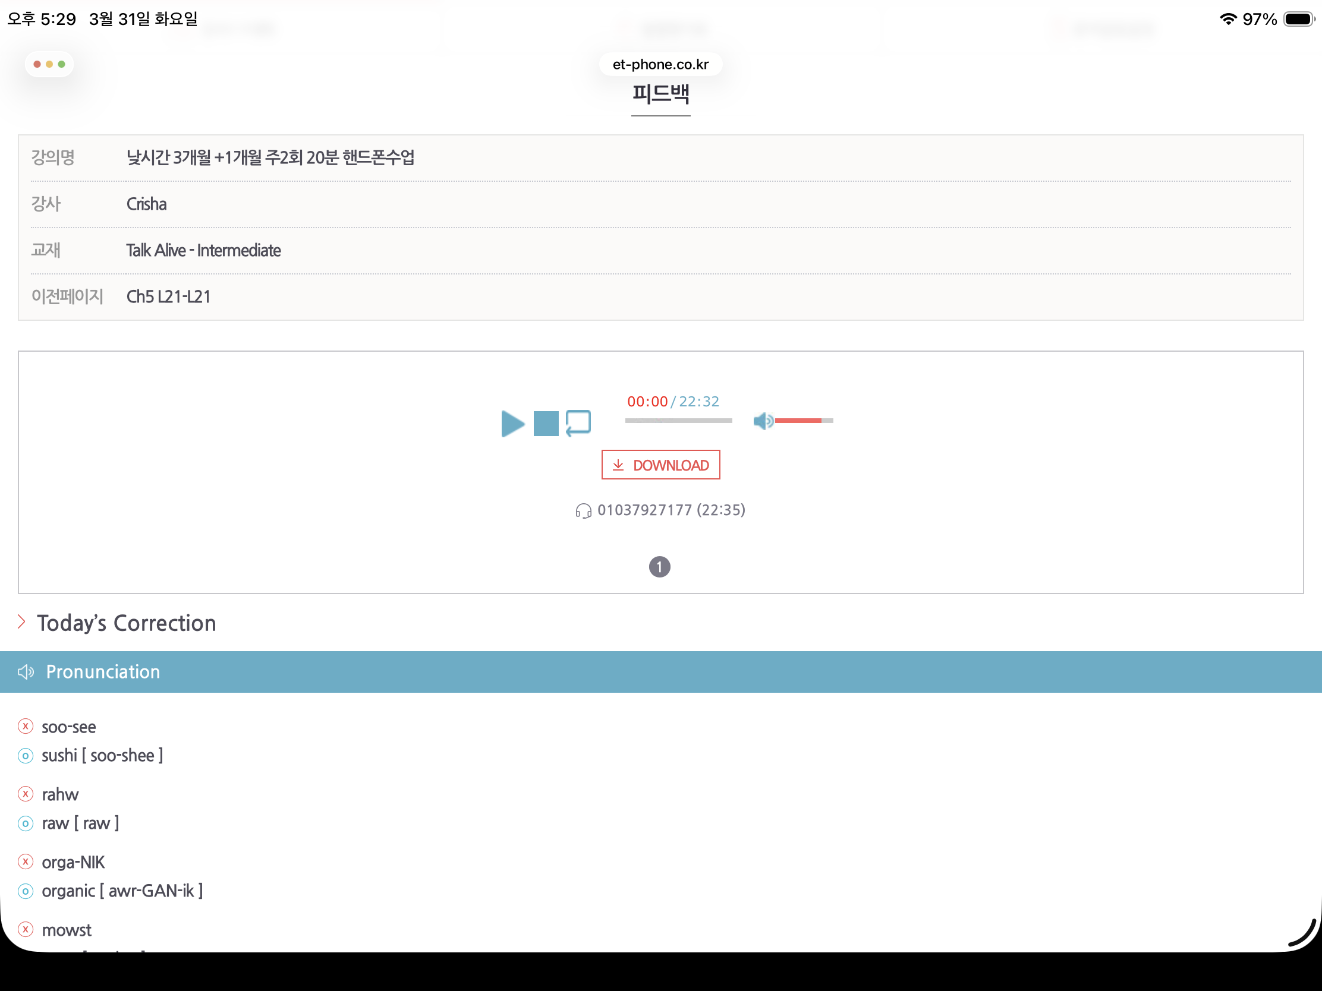Expand Today's Correction chevron
Screen dimensions: 1322x991
[22, 623]
